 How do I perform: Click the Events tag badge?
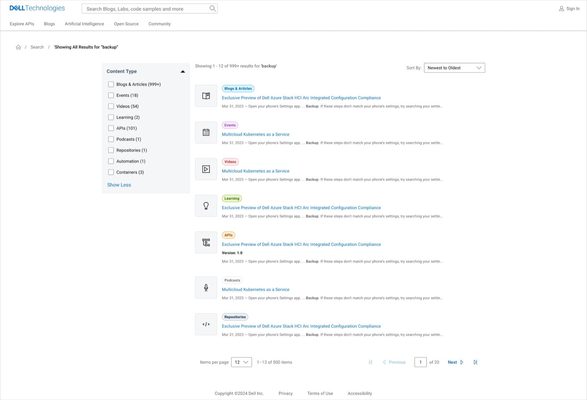tap(230, 125)
